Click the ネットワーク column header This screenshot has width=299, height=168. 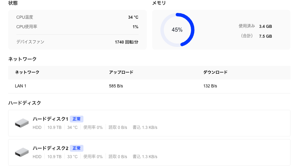pos(27,72)
